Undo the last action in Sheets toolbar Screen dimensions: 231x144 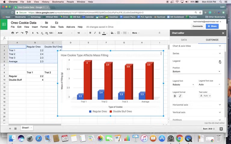[17, 33]
